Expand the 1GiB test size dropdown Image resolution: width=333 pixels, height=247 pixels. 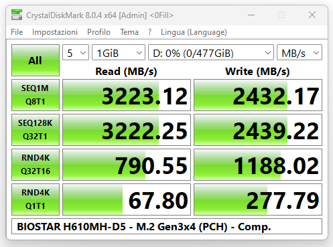(119, 52)
